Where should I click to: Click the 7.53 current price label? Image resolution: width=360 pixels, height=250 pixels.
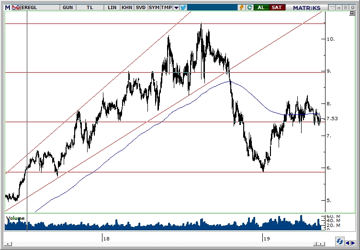click(332, 119)
